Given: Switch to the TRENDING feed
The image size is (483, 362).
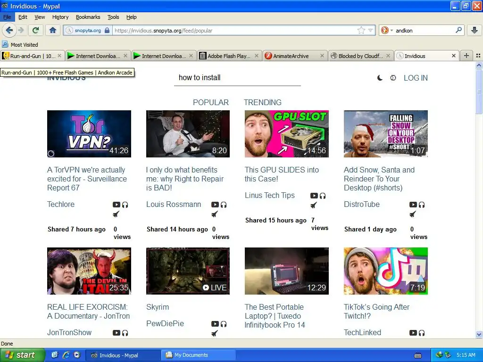Looking at the screenshot, I should click(262, 102).
